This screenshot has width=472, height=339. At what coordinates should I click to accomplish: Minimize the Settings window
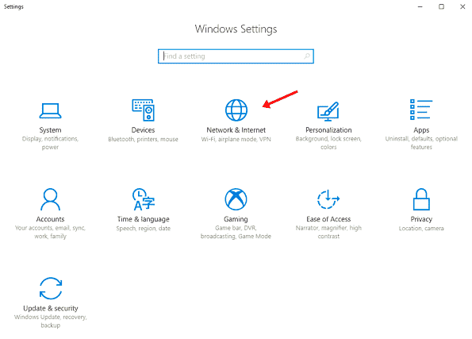(x=420, y=6)
